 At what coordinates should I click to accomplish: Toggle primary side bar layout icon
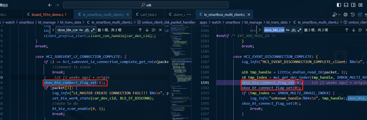tap(339, 5)
